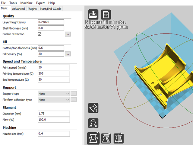Image resolution: width=193 pixels, height=145 pixels.
Task: Select the Mirror tool icon
Action: [119, 138]
